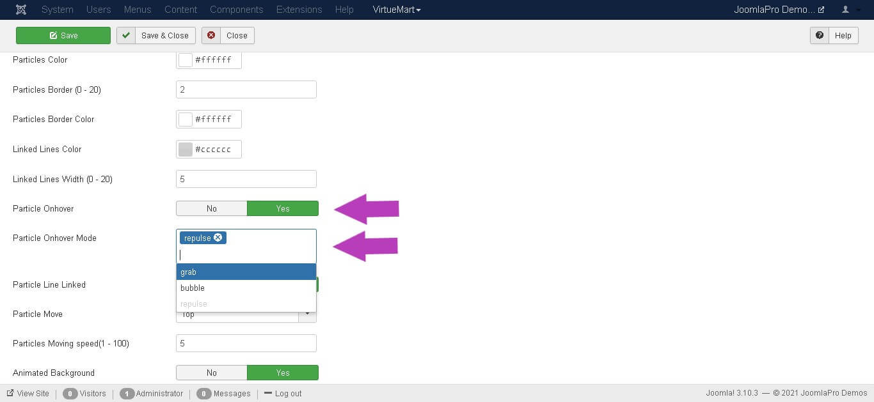Click the user account icon
The width and height of the screenshot is (874, 402).
pos(845,10)
